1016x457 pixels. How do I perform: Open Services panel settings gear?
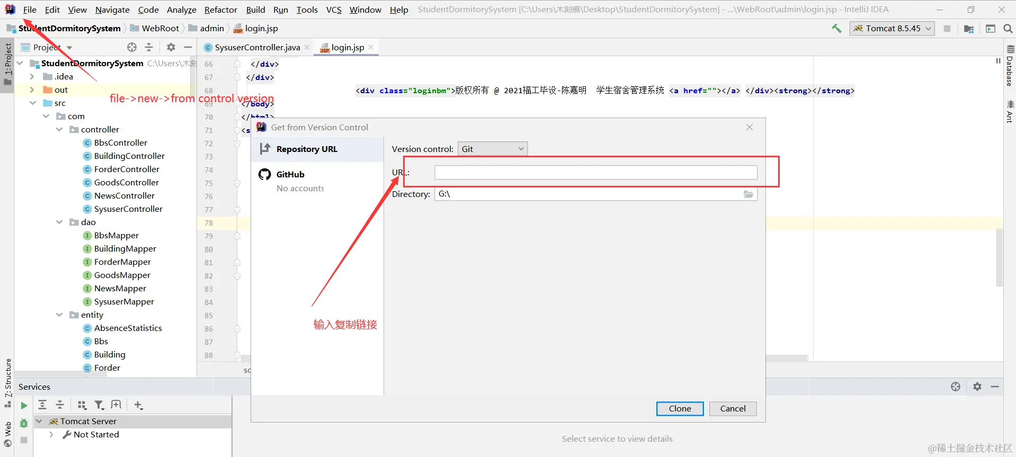(x=977, y=387)
